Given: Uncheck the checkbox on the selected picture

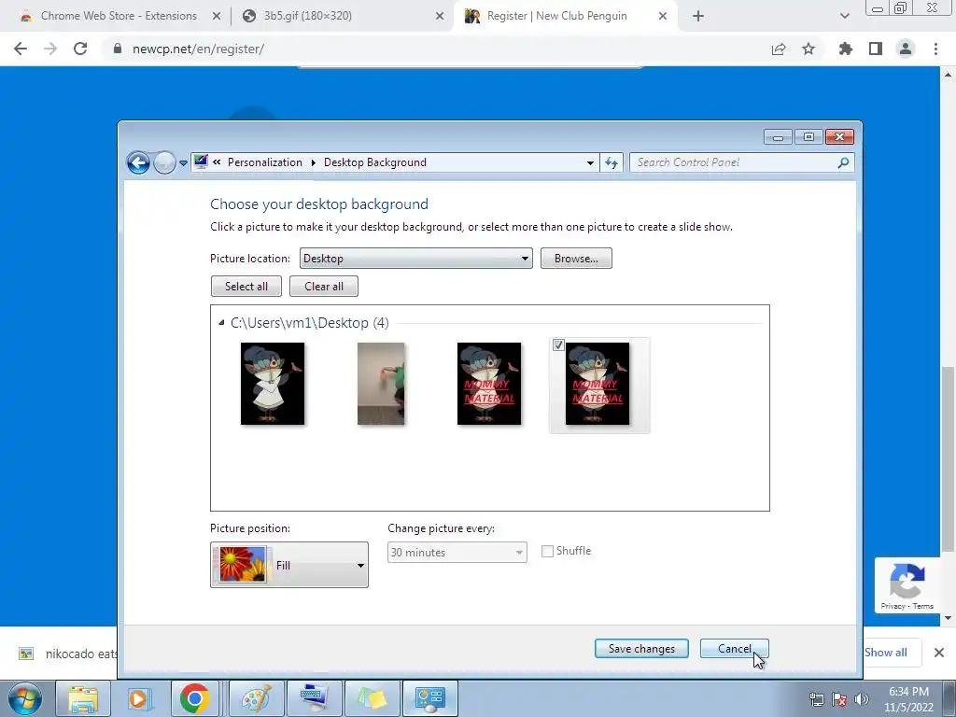Looking at the screenshot, I should [x=558, y=345].
